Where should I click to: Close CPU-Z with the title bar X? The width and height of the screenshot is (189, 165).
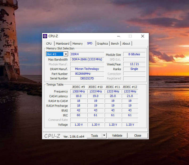point(143,36)
